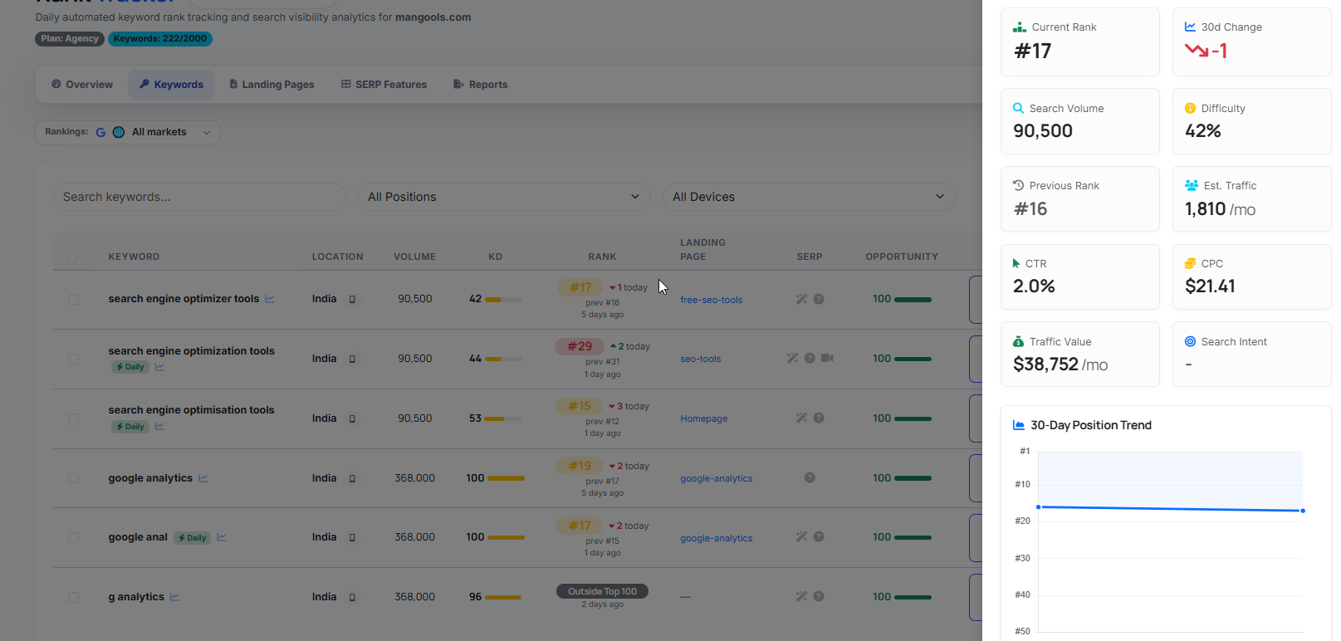Open trend chart icon for search engine optimisation tools

click(x=159, y=427)
